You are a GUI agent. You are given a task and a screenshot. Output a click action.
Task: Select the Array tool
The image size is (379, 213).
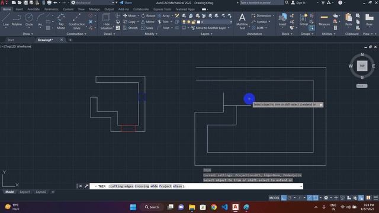tap(163, 16)
